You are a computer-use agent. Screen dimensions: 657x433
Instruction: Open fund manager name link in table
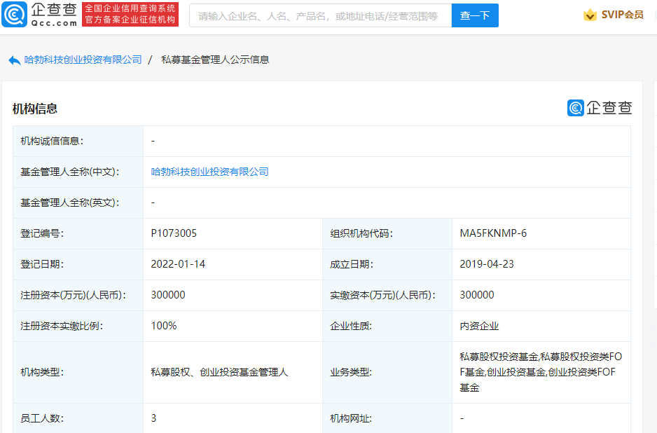210,172
